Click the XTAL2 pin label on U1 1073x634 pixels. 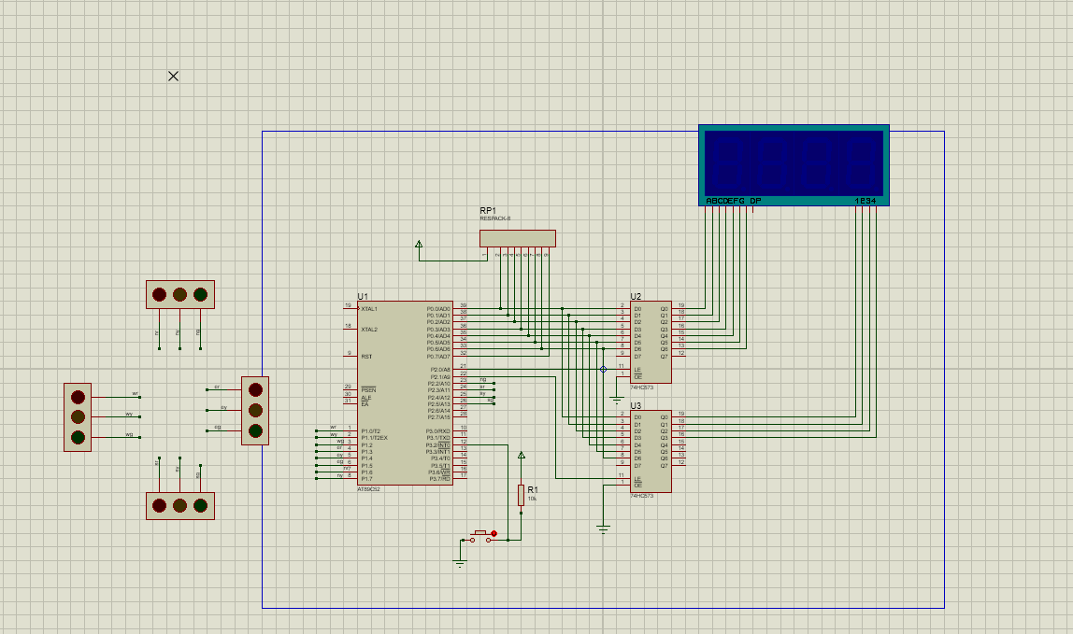[x=369, y=330]
